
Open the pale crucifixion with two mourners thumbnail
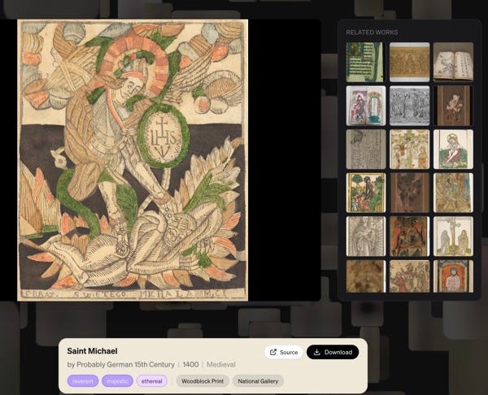(453, 237)
